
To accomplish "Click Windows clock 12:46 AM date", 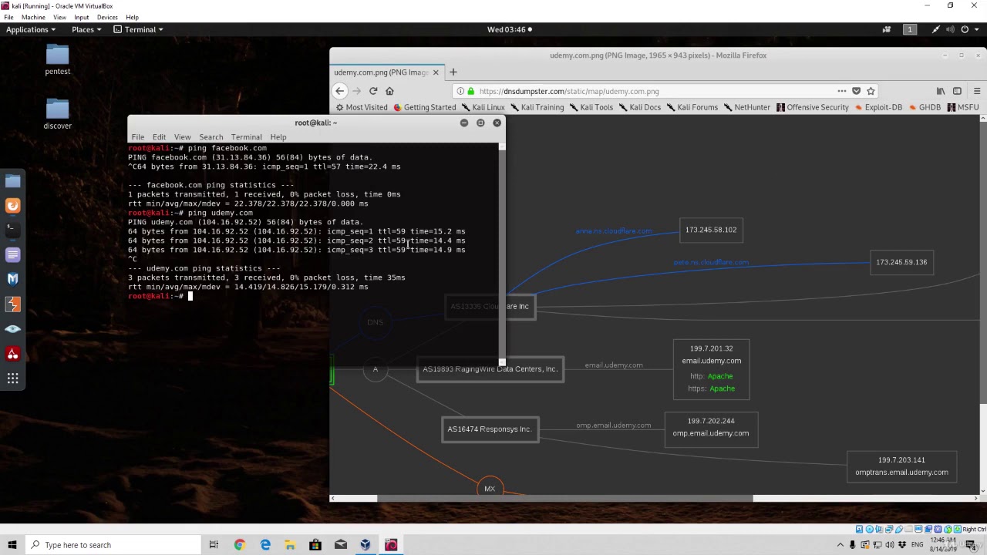I will [943, 545].
